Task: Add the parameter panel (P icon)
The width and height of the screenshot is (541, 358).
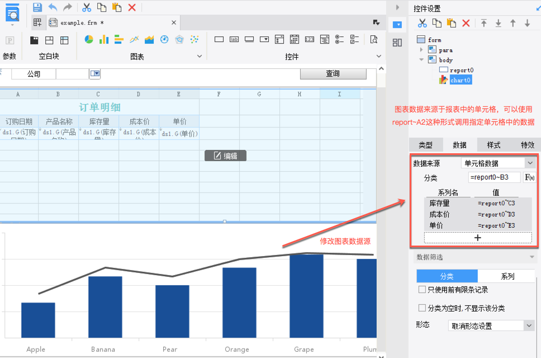Action: pos(10,40)
